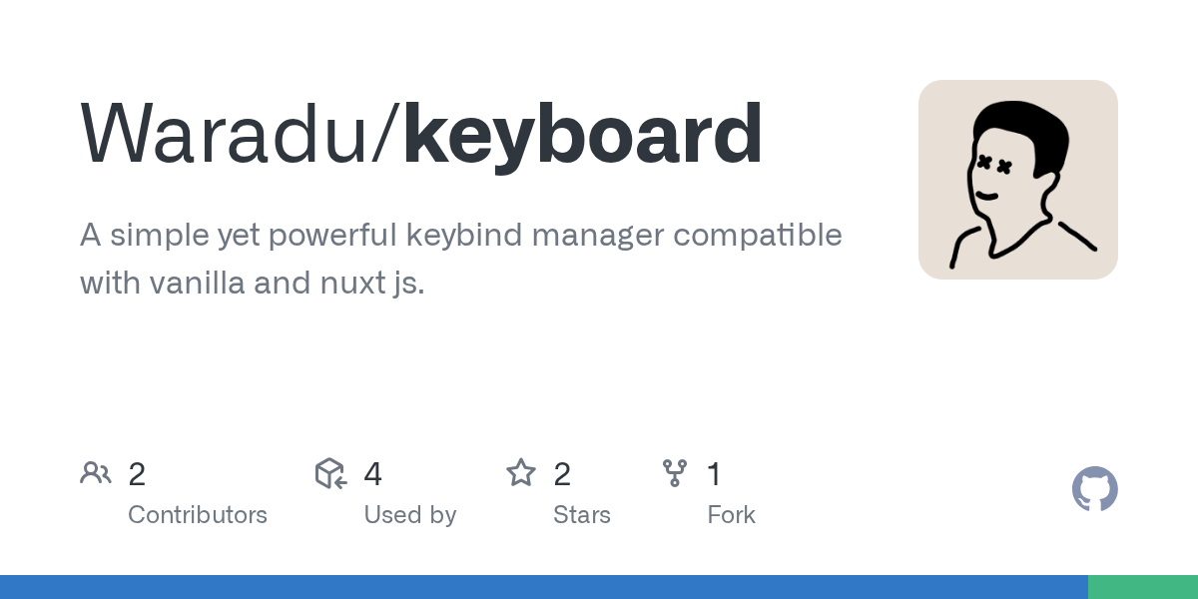Click the blue segment of language bar
The height and width of the screenshot is (599, 1198).
click(543, 587)
